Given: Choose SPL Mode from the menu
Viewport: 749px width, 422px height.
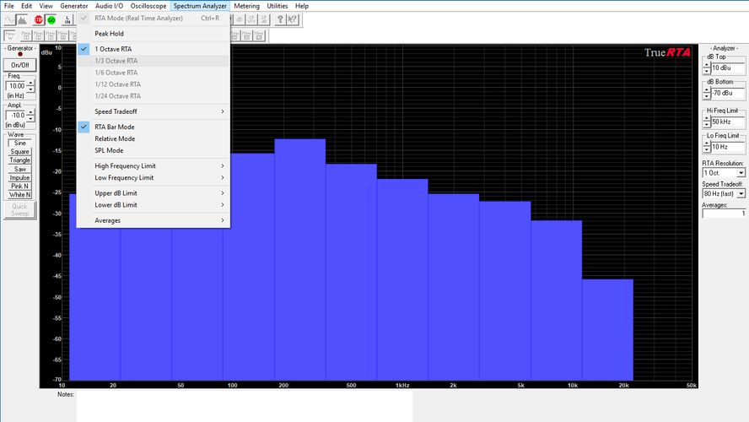Looking at the screenshot, I should point(108,150).
